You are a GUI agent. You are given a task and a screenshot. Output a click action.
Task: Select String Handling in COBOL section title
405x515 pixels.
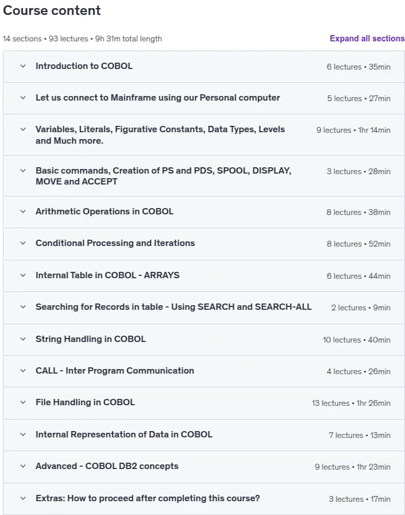(x=91, y=339)
